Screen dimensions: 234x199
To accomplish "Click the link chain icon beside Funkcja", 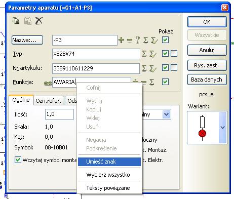I will pos(48,83).
